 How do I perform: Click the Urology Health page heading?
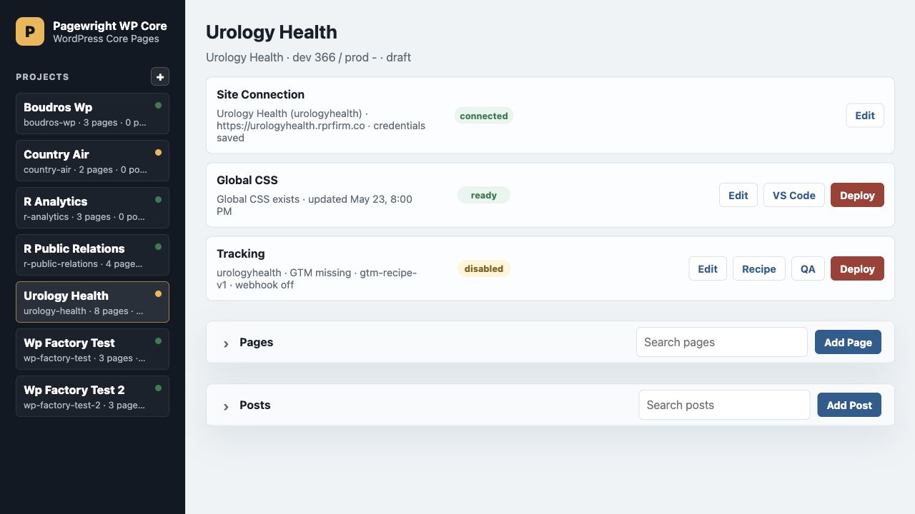click(272, 32)
